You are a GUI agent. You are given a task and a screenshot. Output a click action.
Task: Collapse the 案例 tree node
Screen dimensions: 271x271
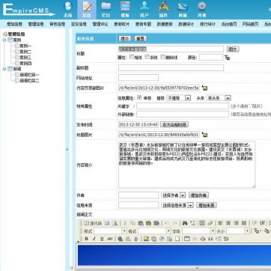click(x=4, y=40)
